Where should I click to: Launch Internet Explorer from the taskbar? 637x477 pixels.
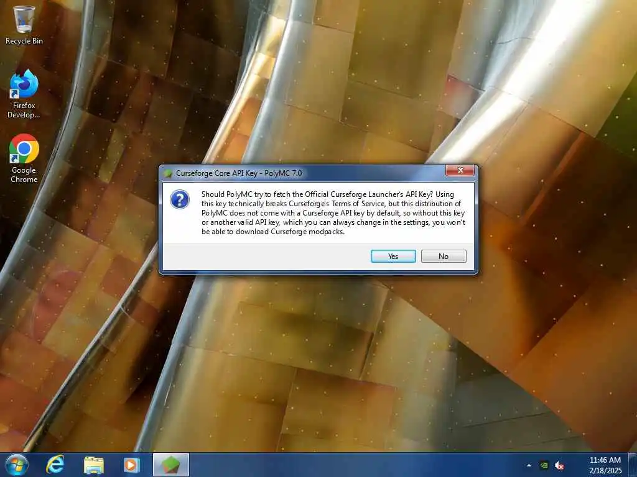coord(55,465)
